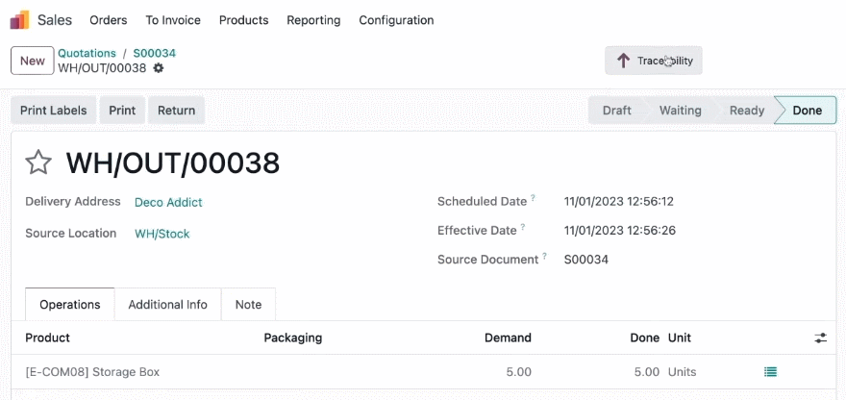Open help tooltip next to Scheduled Date
Viewport: 846px width, 400px height.
[x=533, y=198]
